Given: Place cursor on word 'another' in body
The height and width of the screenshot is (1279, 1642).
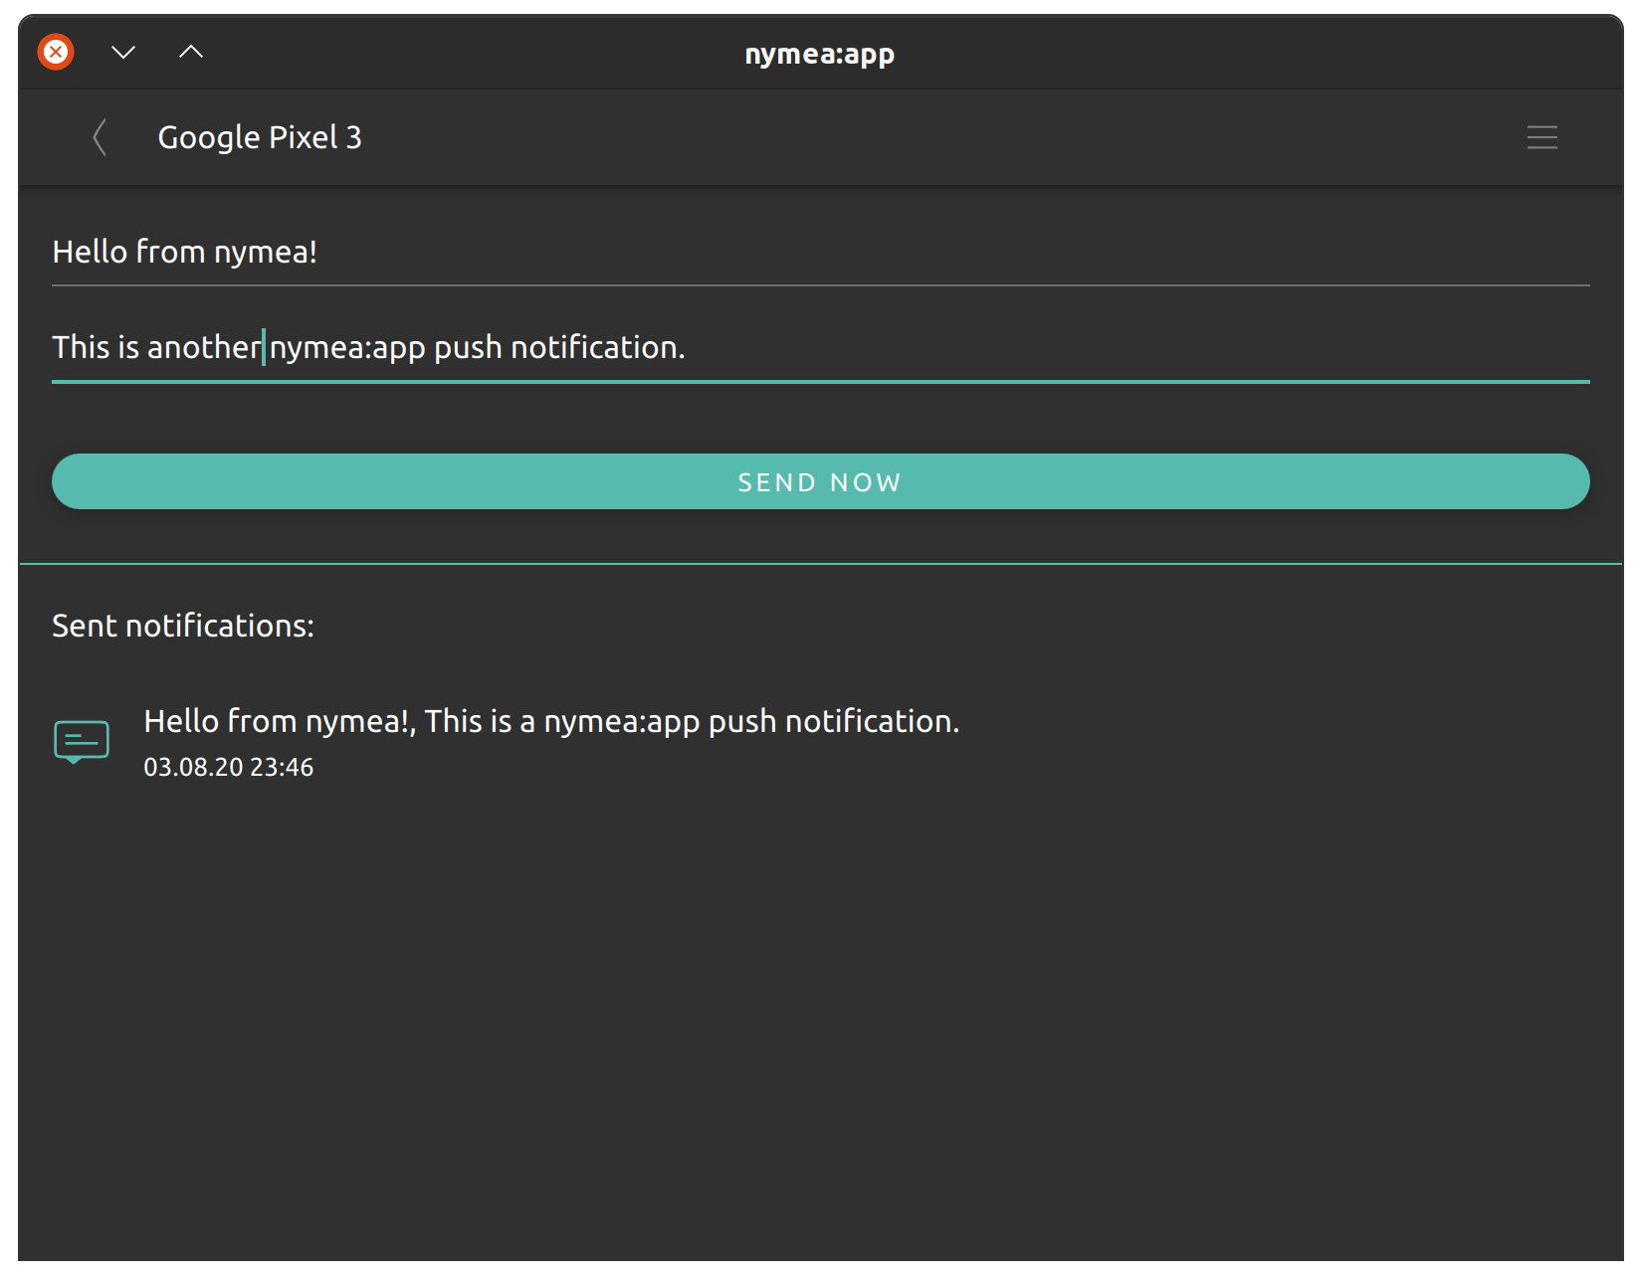Looking at the screenshot, I should point(204,348).
